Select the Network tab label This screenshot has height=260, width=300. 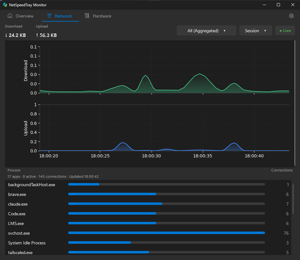click(x=63, y=16)
